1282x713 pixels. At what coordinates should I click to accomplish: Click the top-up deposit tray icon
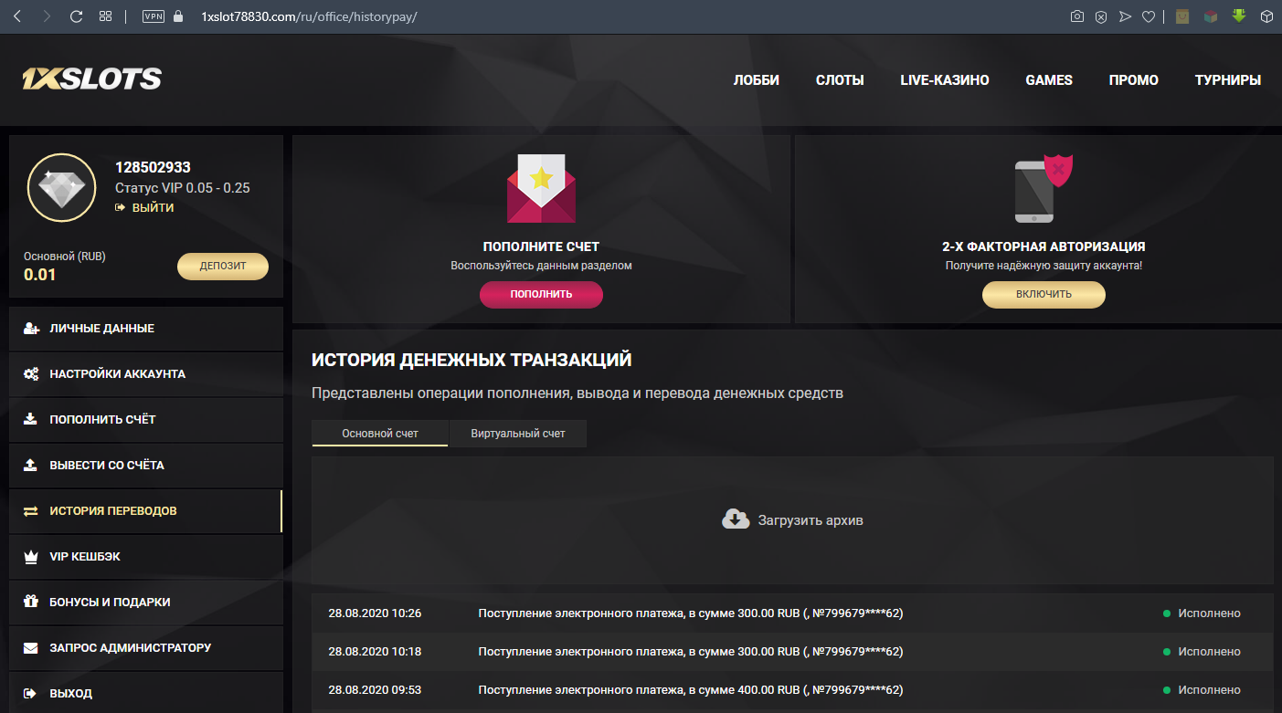coord(31,419)
